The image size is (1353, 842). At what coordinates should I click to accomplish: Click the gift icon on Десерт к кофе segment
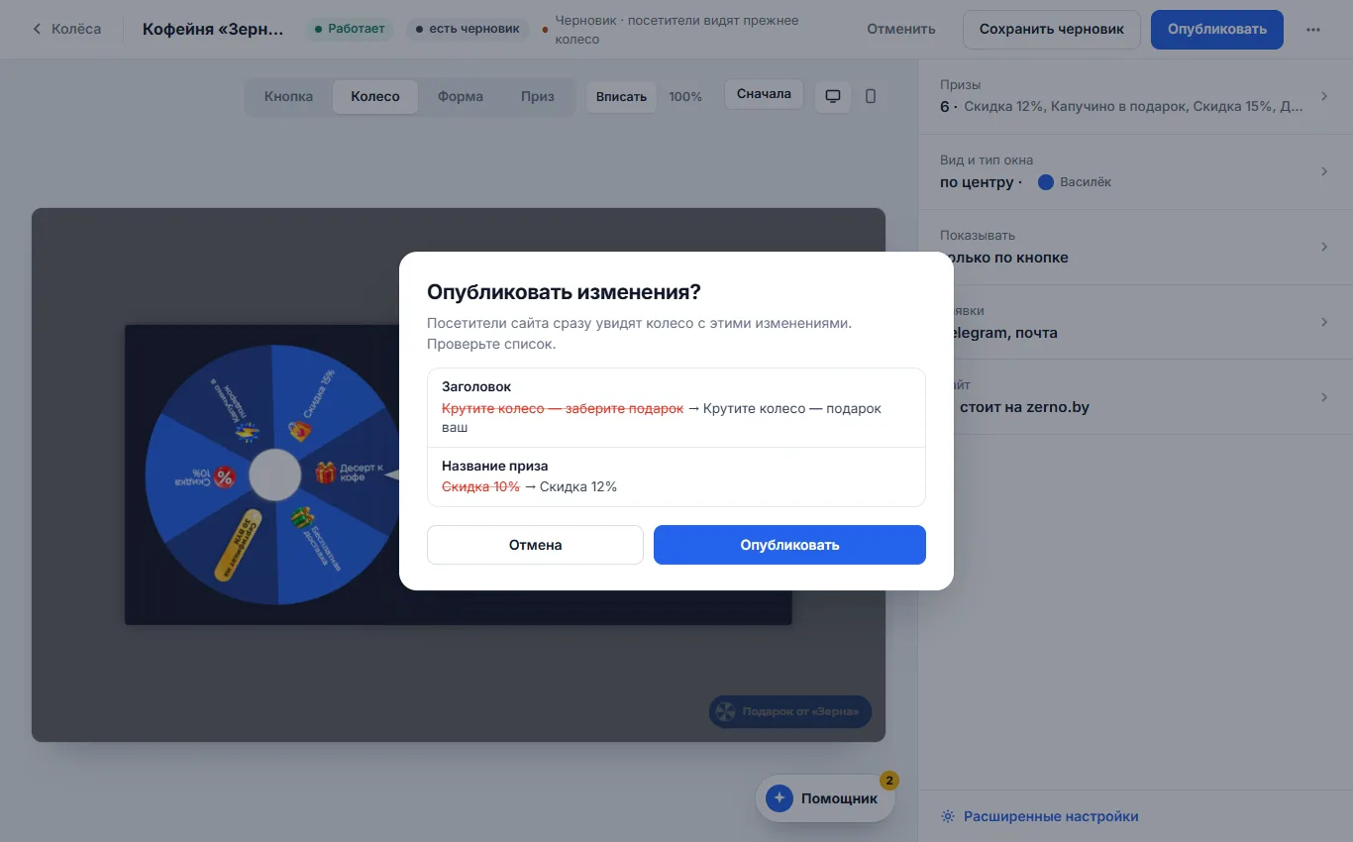point(326,473)
